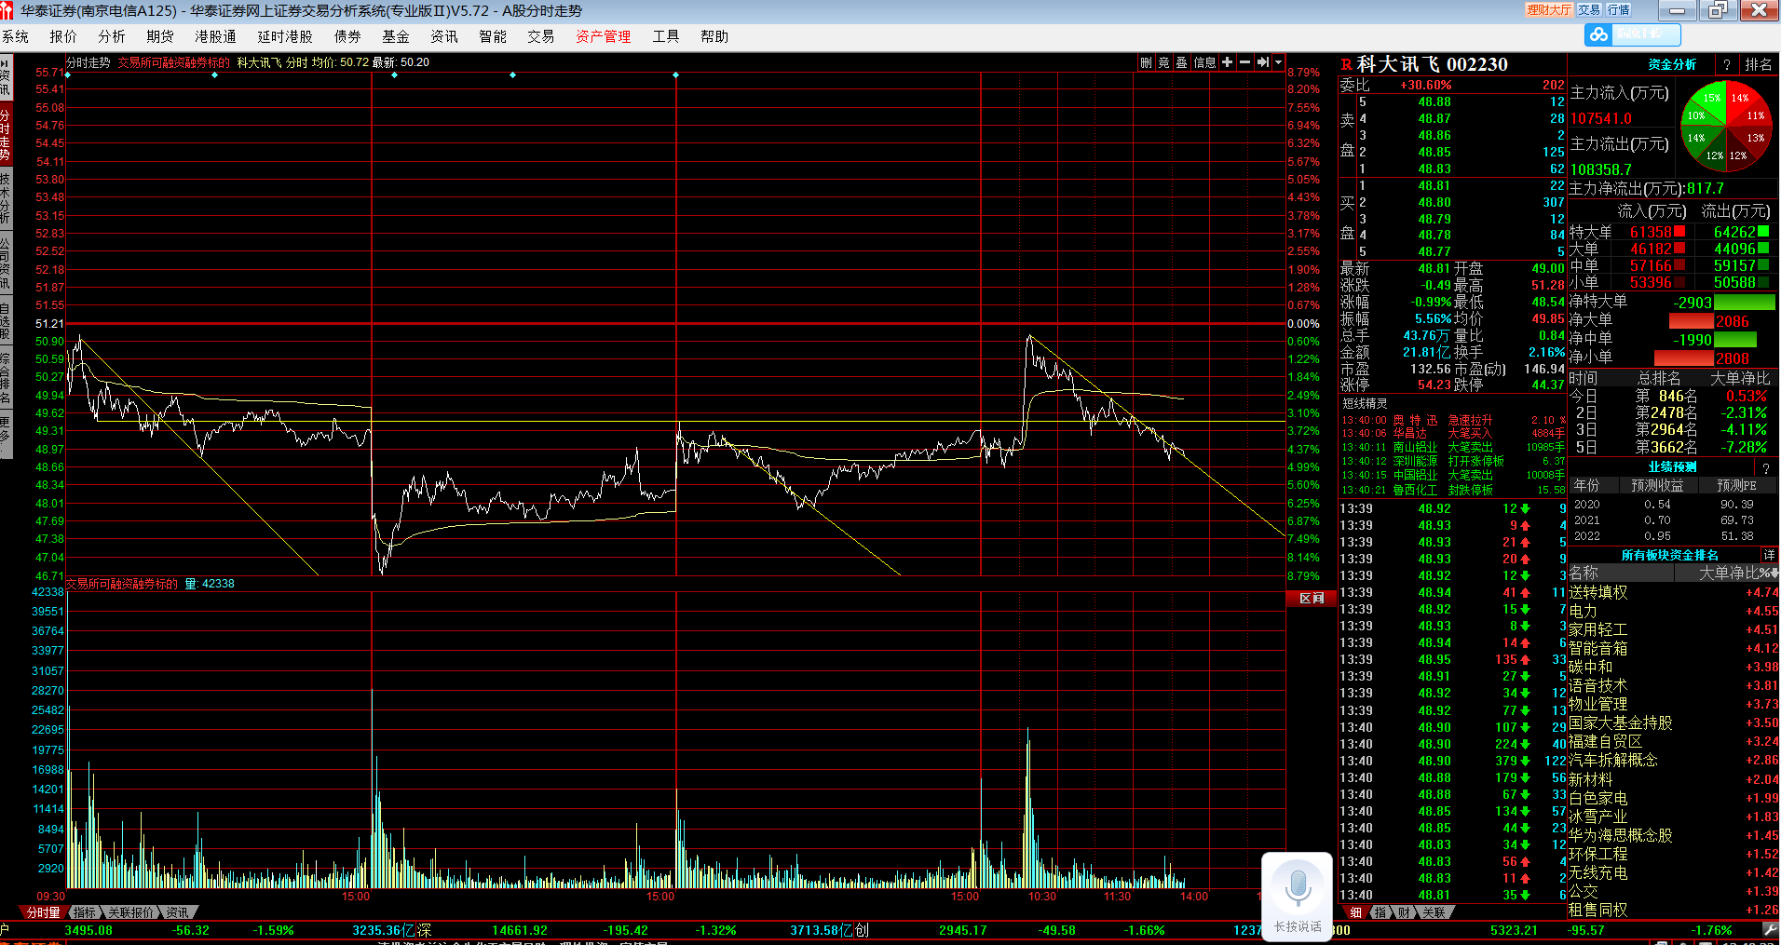Click the 排名 button
The height and width of the screenshot is (945, 1781).
pos(1759,64)
